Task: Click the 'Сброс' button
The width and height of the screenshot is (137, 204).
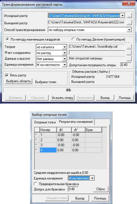Action: (101, 189)
